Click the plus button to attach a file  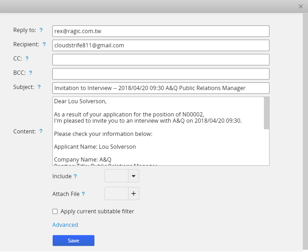(133, 193)
